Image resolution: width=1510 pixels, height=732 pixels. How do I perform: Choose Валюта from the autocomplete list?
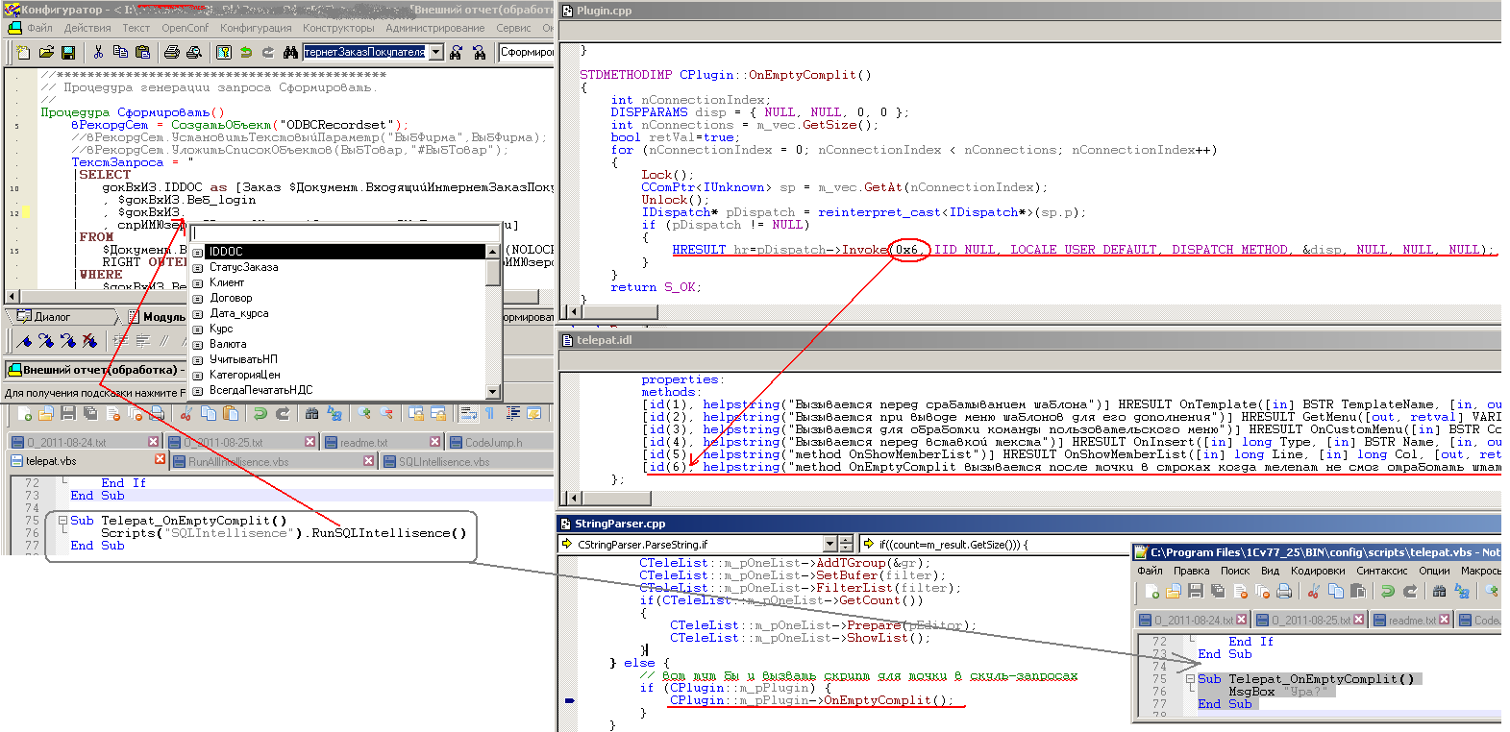(228, 344)
